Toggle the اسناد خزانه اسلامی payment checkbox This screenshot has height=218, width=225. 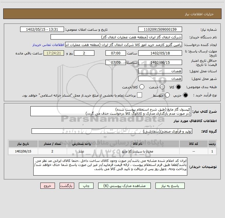139,95
